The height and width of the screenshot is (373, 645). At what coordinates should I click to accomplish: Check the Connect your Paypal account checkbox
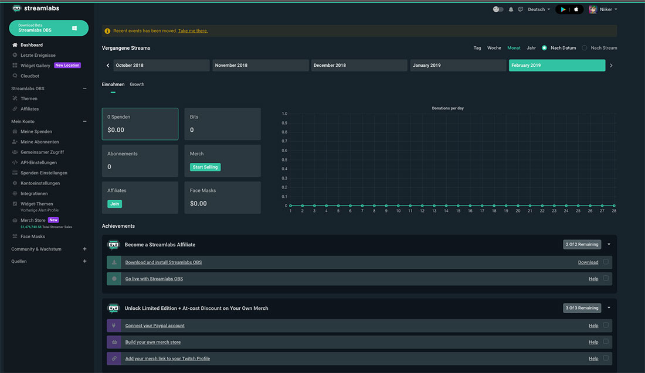pos(606,326)
